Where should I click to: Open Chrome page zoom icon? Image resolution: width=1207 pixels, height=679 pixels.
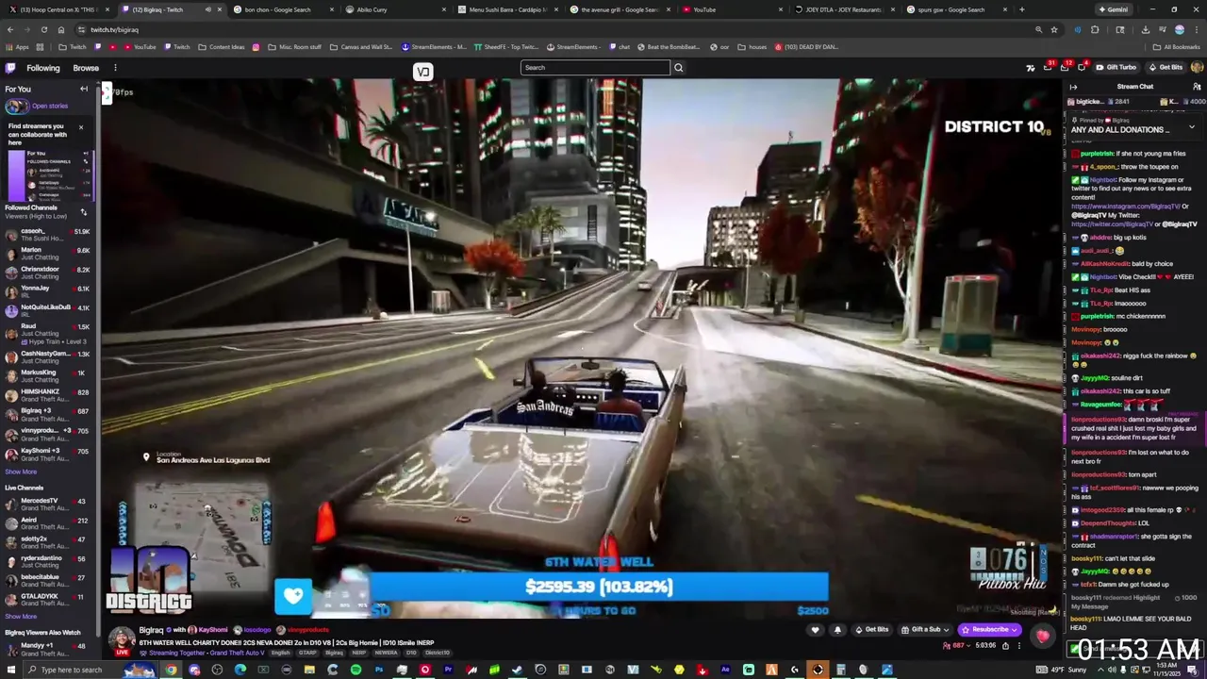click(1039, 29)
